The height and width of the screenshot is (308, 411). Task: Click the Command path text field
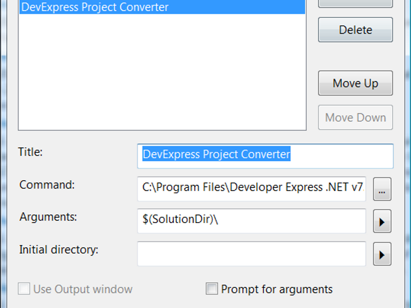[251, 188]
